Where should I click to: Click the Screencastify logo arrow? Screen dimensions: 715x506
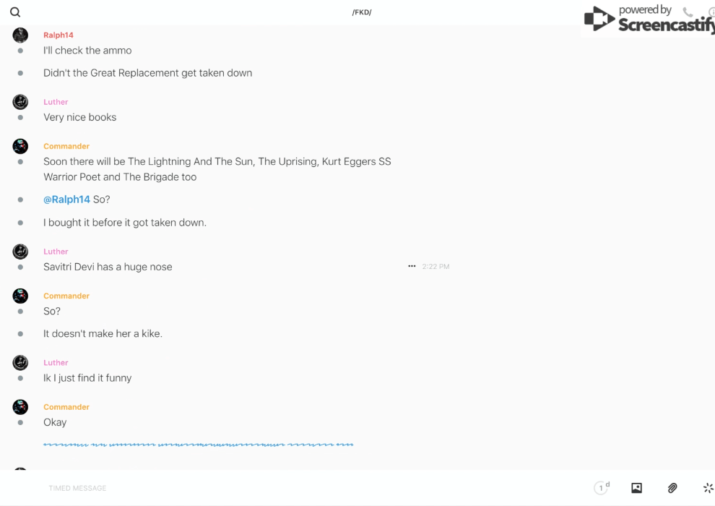click(599, 19)
